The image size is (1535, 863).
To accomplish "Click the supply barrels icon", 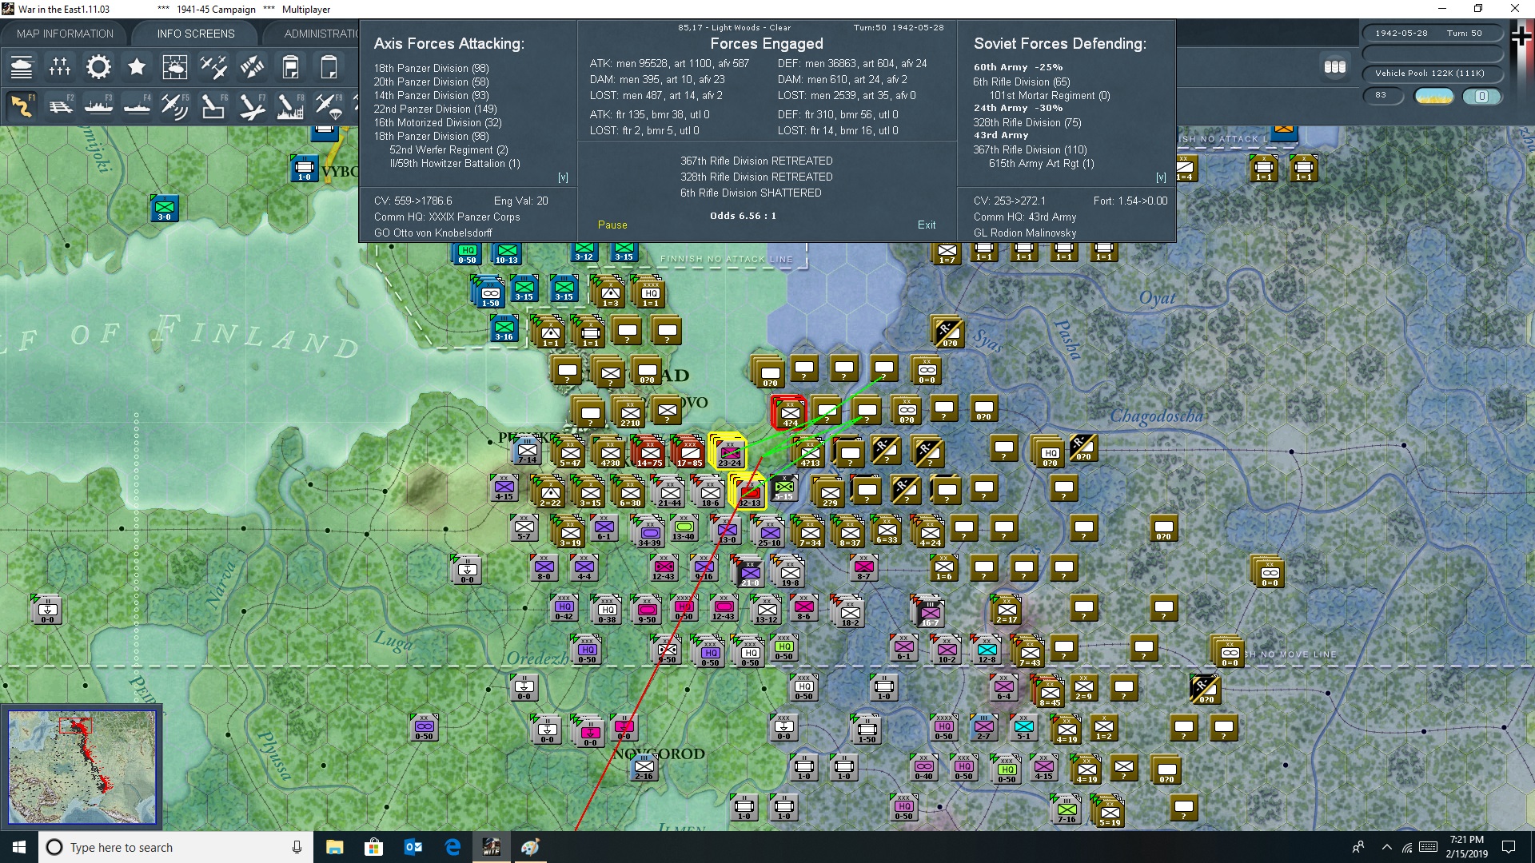I will click(1335, 67).
